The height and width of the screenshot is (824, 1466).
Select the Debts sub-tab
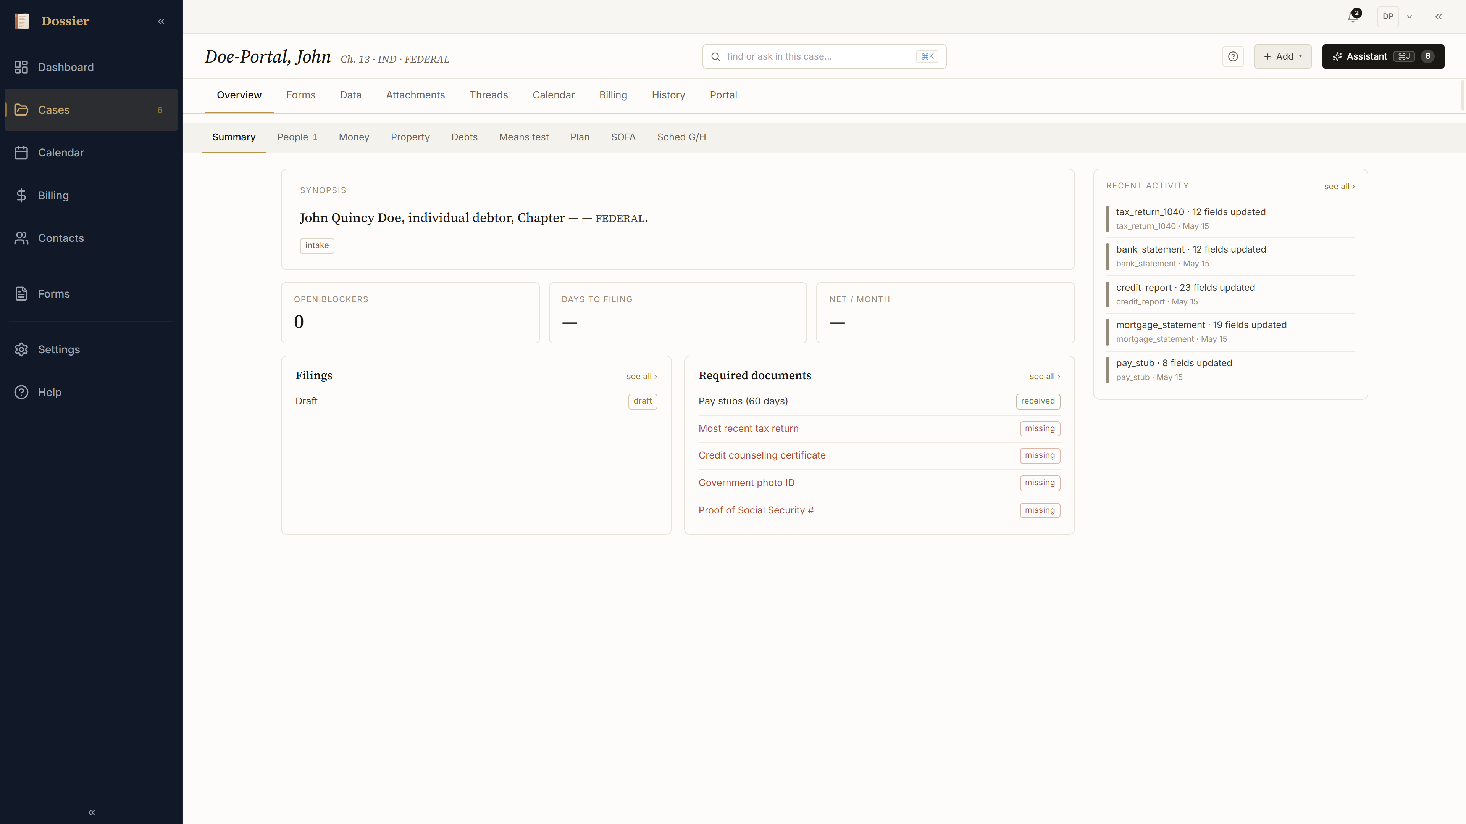pos(464,137)
